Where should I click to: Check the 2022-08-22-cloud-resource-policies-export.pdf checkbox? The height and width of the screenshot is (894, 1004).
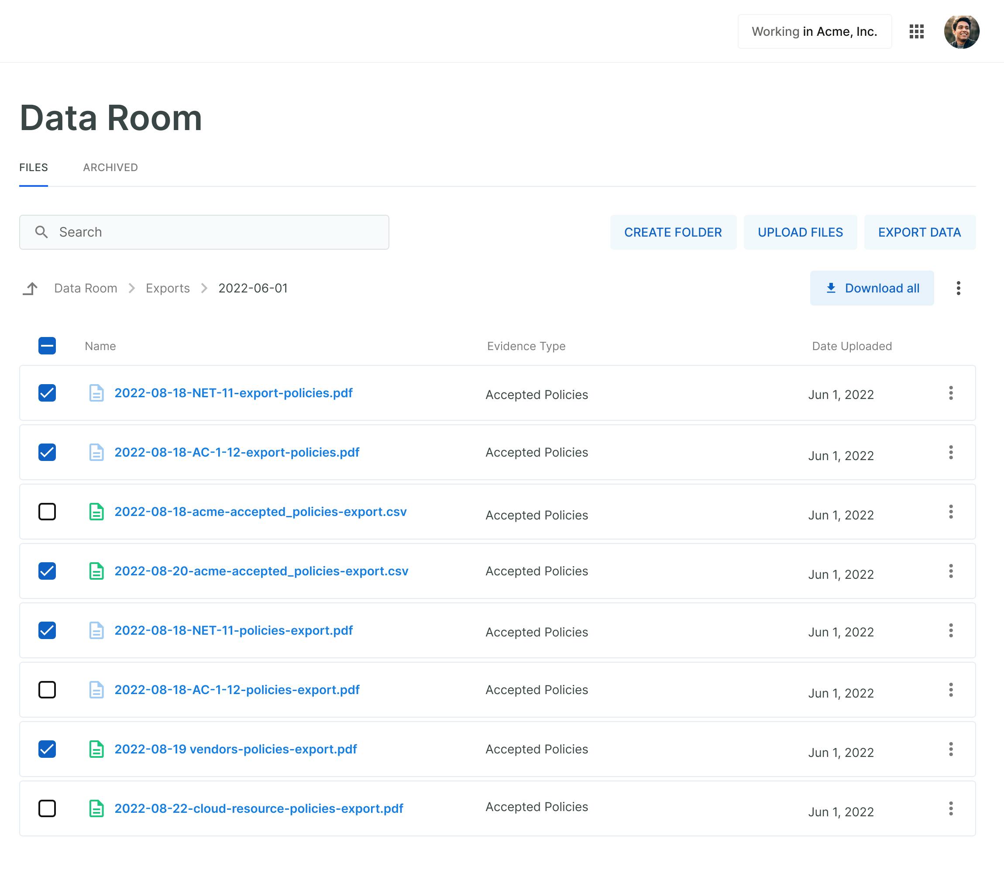[47, 808]
